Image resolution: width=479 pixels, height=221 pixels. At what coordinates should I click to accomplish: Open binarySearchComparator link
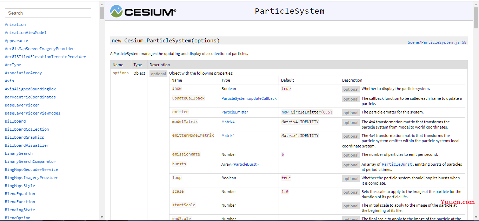click(x=30, y=161)
